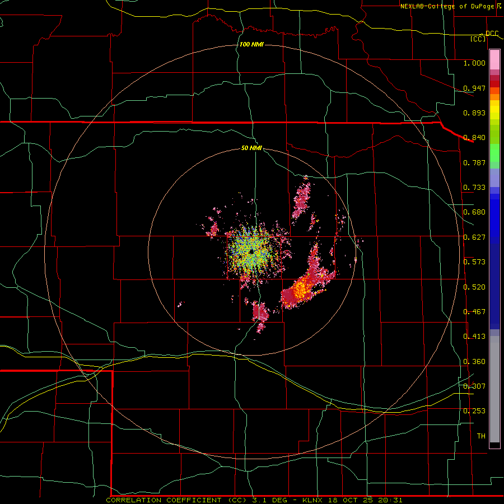
Task: Click the 100 NMI range ring label
Action: pos(251,44)
